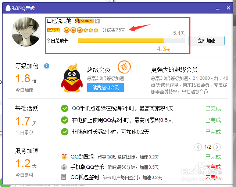
Task: Click 未完成 status for 手机版QQ音乐
Action: pyautogui.click(x=213, y=167)
